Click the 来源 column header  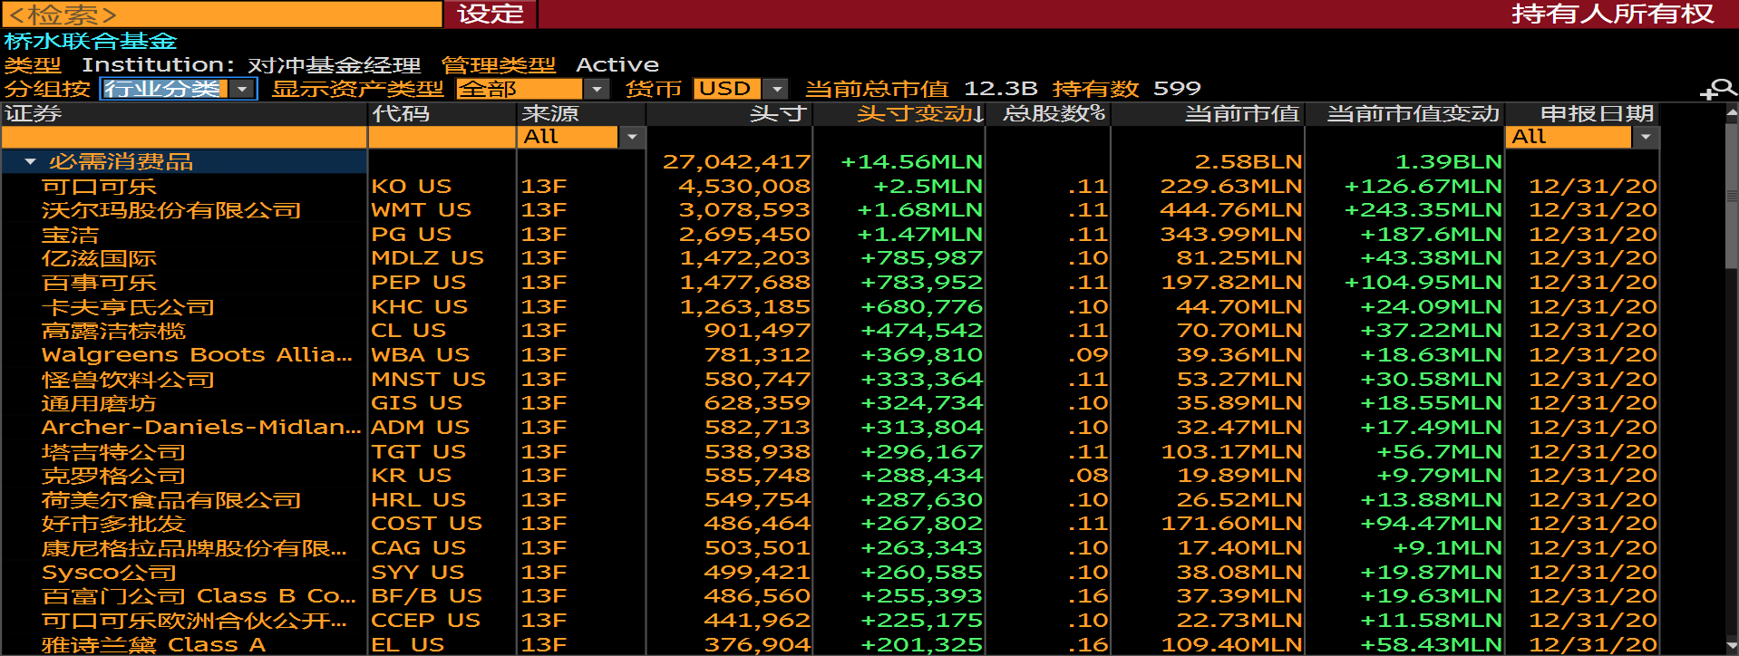coord(580,113)
